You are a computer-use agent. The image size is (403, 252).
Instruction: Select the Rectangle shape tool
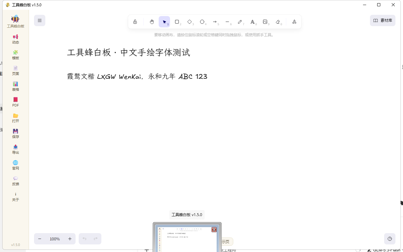coord(177,22)
